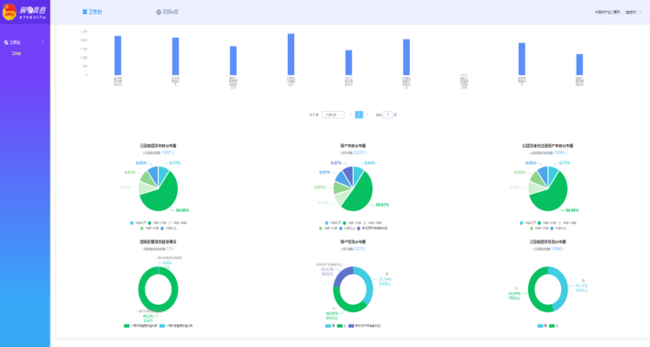650x347 pixels.
Task: Go to the next page arrow in pagination
Action: [x=368, y=115]
